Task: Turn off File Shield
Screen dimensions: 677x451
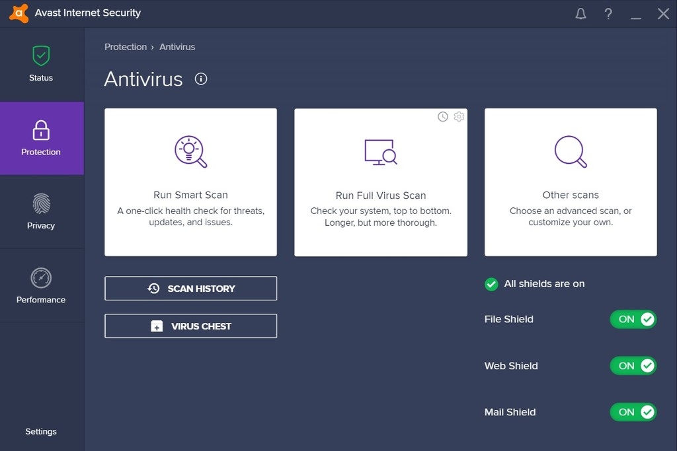Action: click(x=633, y=319)
